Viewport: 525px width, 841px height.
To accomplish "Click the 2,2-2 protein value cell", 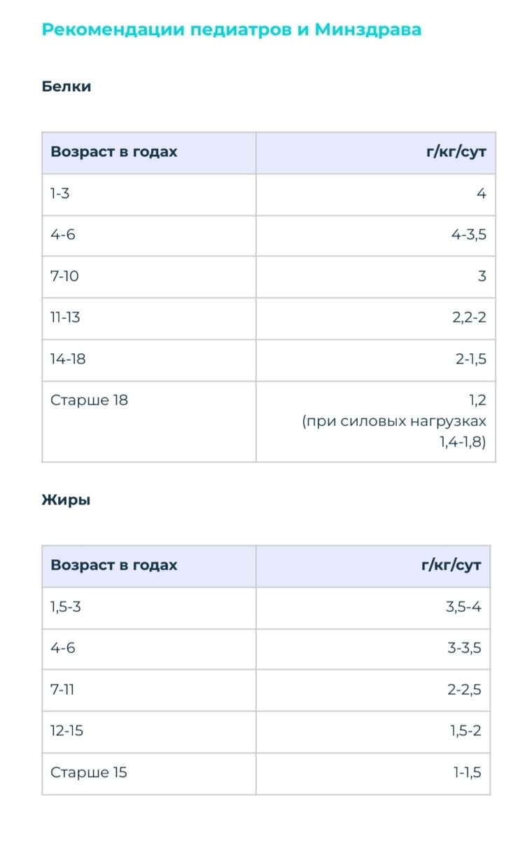I will pos(469,317).
